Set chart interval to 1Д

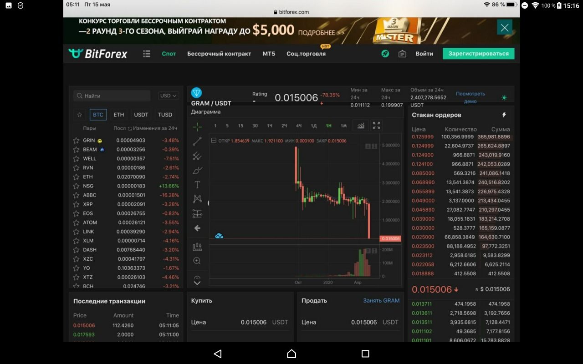pos(313,126)
